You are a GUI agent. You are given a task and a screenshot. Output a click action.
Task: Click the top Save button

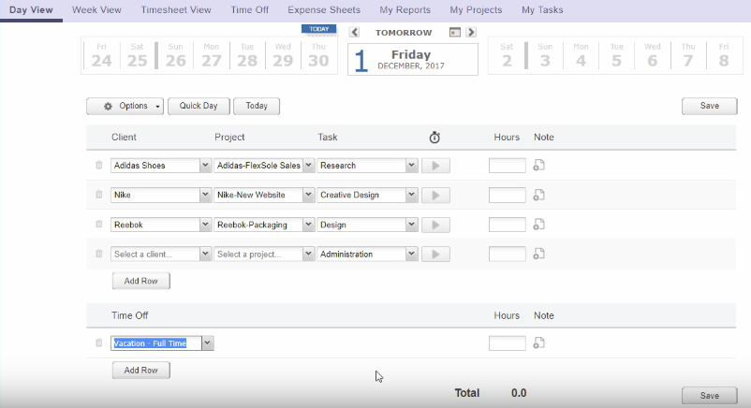click(709, 106)
